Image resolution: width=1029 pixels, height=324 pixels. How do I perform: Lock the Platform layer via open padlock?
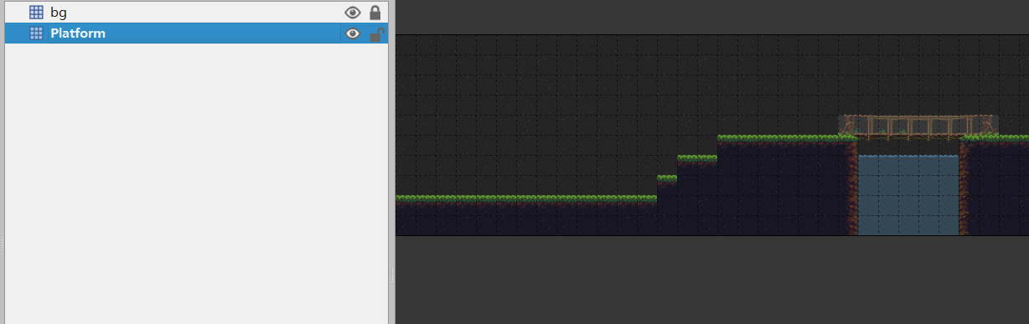377,33
